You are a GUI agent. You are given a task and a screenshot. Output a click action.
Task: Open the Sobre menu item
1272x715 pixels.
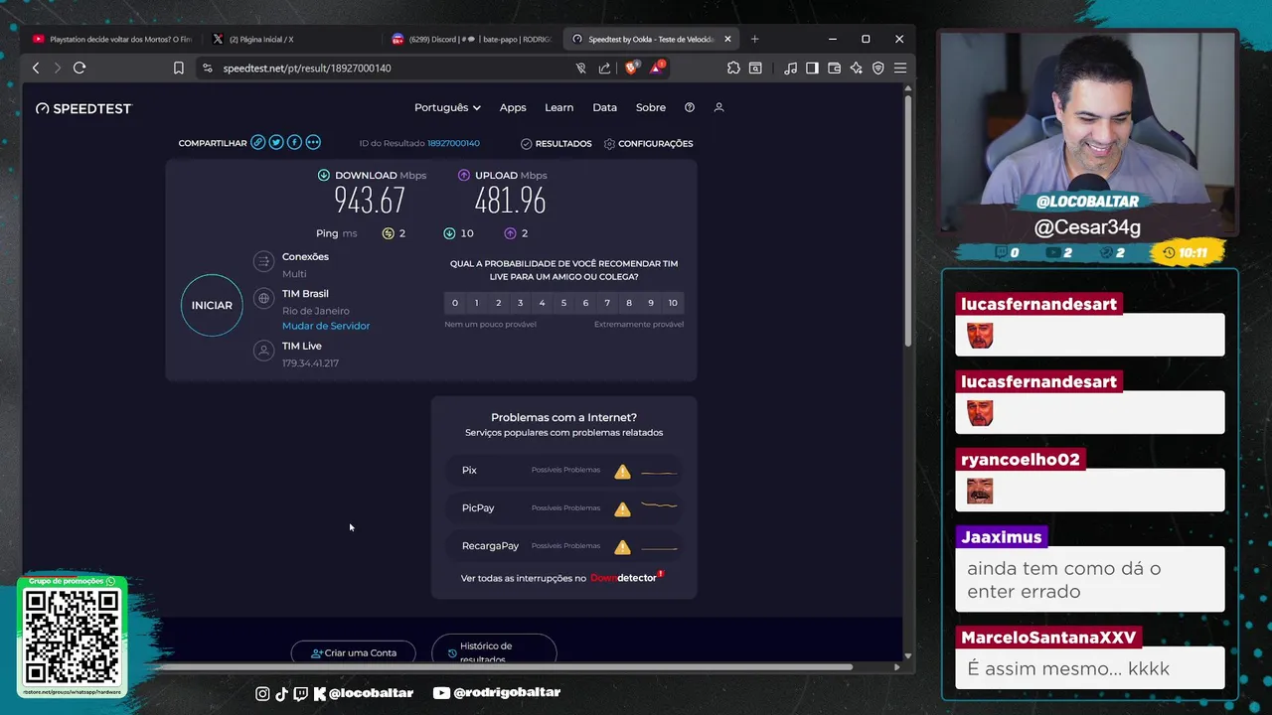pyautogui.click(x=651, y=107)
